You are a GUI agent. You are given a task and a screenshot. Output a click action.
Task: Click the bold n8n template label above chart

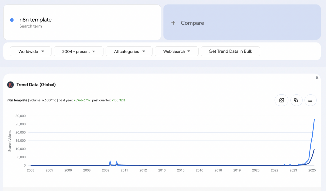pos(17,100)
